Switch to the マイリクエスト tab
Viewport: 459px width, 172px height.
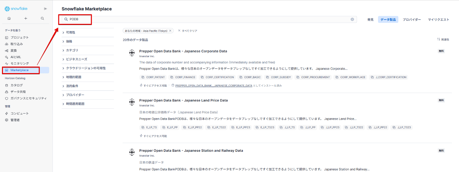pos(438,20)
